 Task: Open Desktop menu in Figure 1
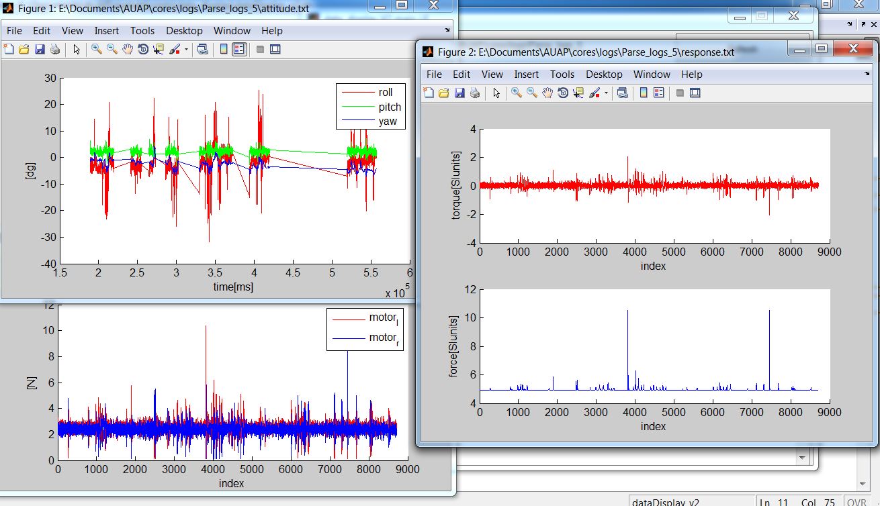pos(184,31)
